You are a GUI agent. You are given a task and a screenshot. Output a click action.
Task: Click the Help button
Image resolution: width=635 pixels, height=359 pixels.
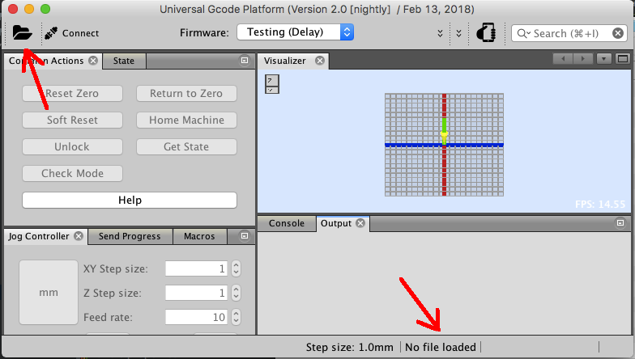pos(130,201)
